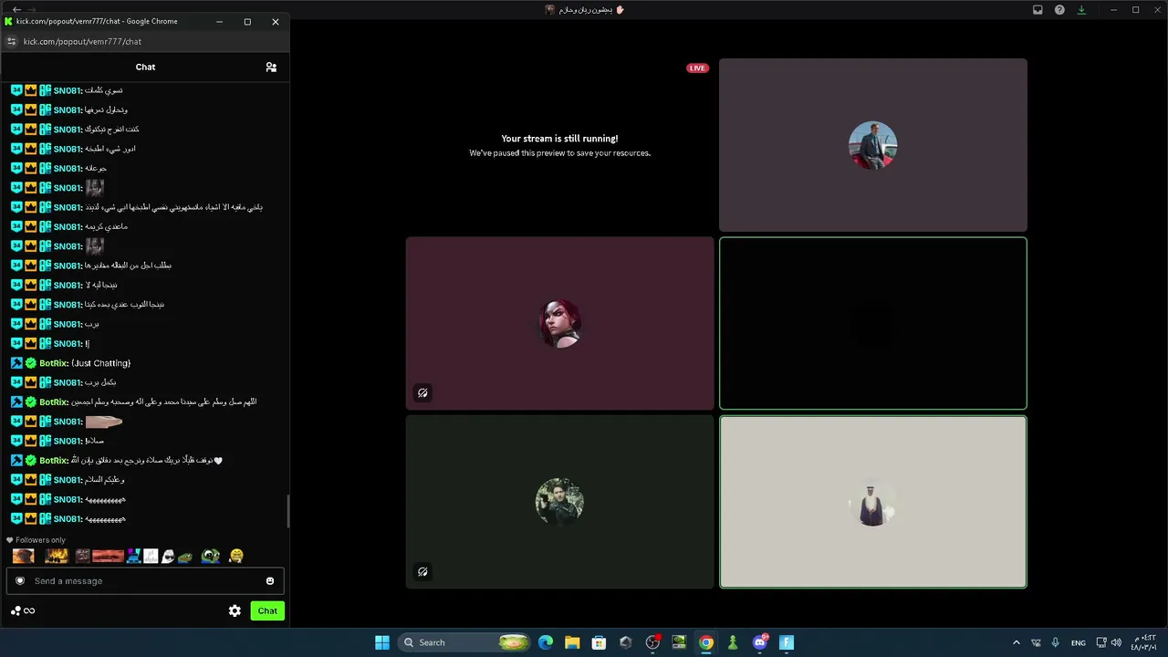The image size is (1168, 657).
Task: Click the 'Followers only' label
Action: pos(40,540)
